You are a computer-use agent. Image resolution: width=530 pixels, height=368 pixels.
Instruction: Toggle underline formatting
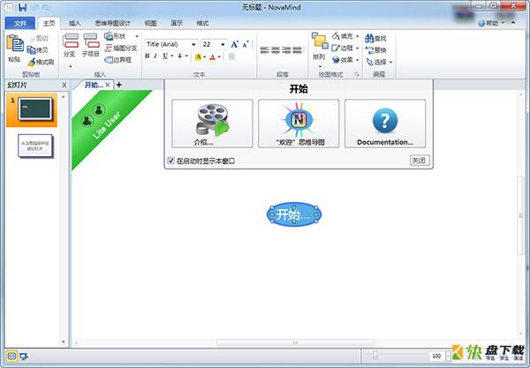[x=165, y=56]
